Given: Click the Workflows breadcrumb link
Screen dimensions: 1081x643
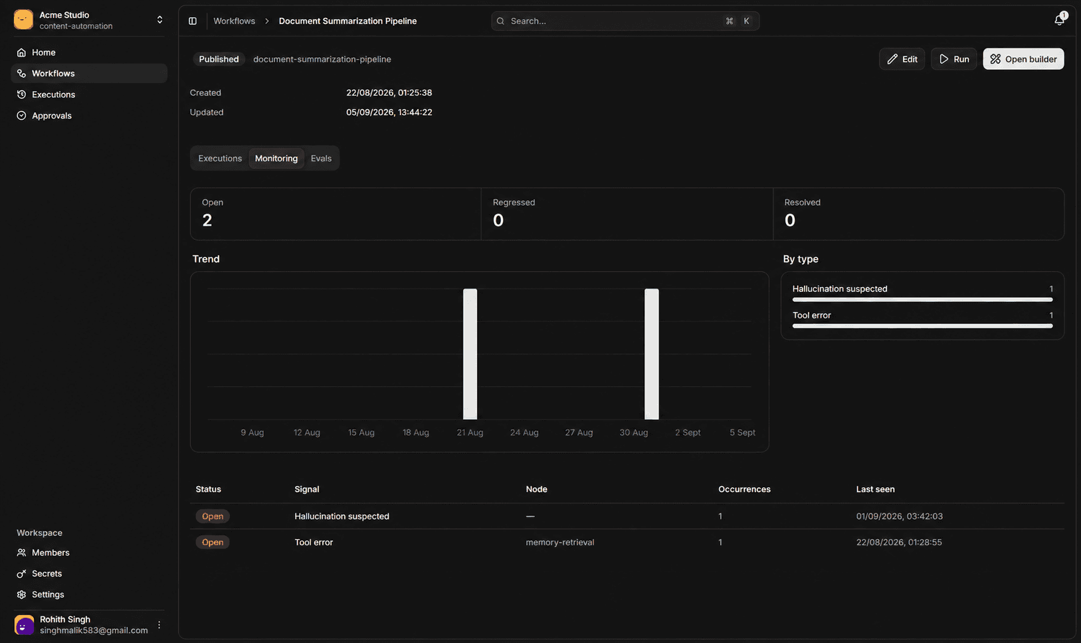Looking at the screenshot, I should [x=234, y=21].
